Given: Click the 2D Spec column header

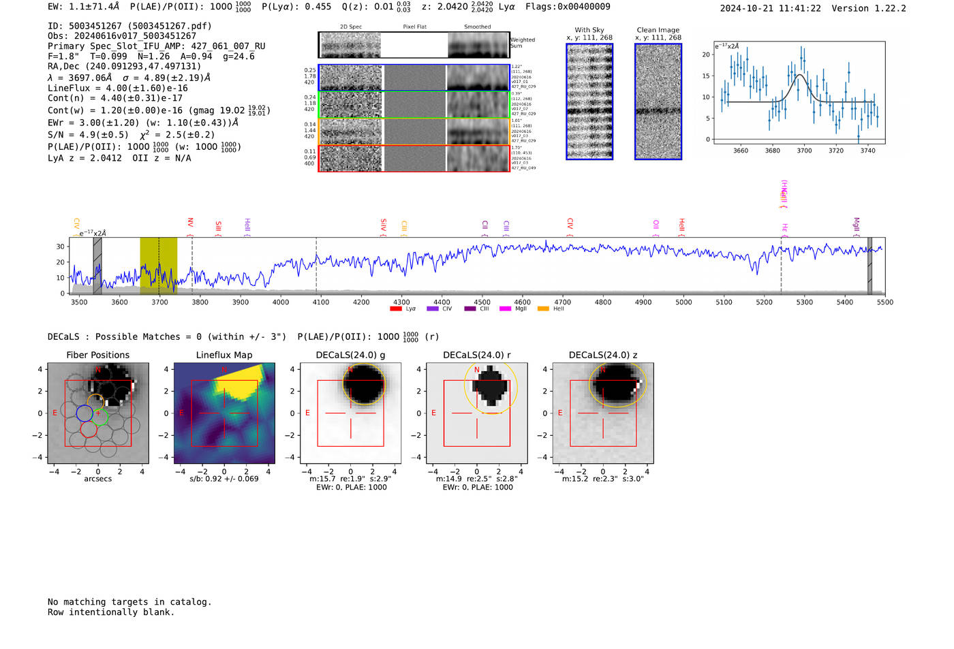Looking at the screenshot, I should coord(351,27).
